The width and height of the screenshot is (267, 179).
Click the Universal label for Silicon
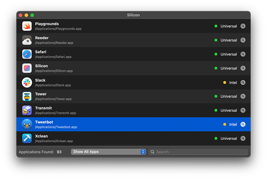tap(229, 68)
